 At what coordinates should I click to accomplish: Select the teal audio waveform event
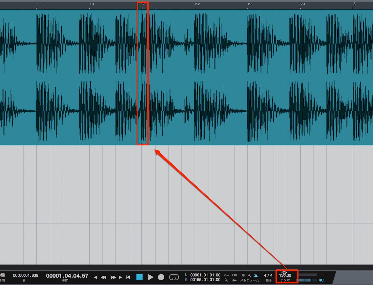(186, 78)
